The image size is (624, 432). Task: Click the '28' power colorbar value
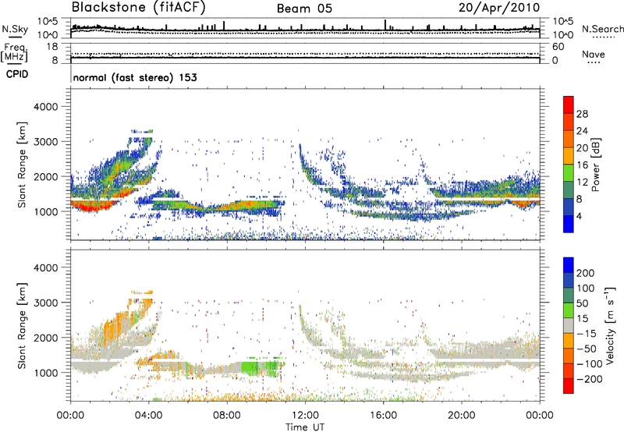pos(582,114)
